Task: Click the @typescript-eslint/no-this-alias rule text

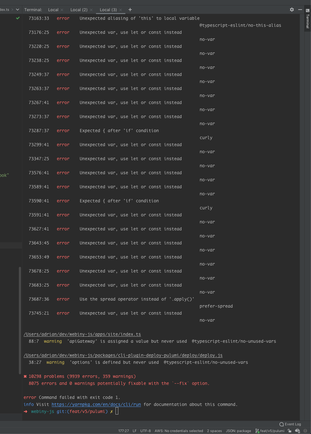Action: tap(241, 25)
